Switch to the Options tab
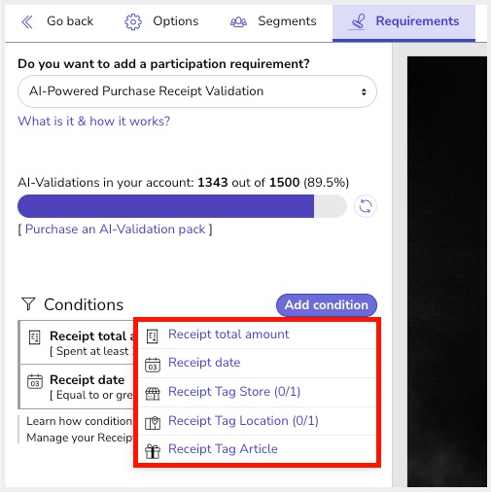The height and width of the screenshot is (493, 491). [161, 21]
